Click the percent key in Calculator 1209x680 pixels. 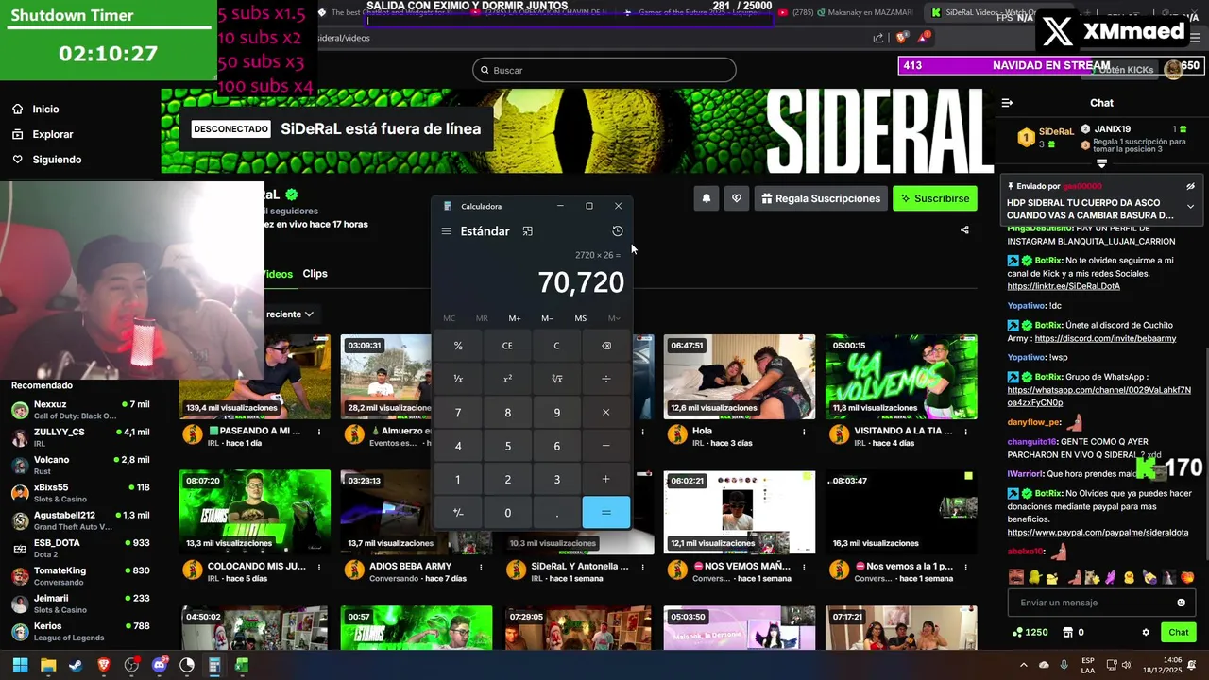pos(458,346)
